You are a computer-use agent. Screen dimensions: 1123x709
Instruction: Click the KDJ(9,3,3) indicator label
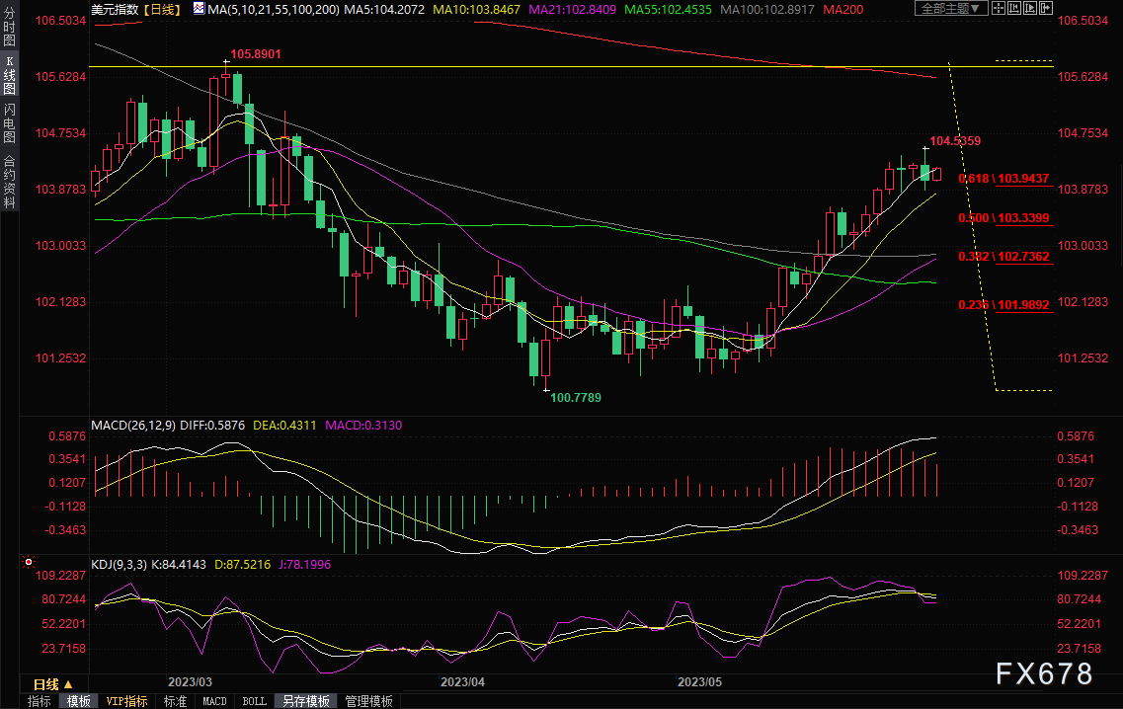pos(119,564)
